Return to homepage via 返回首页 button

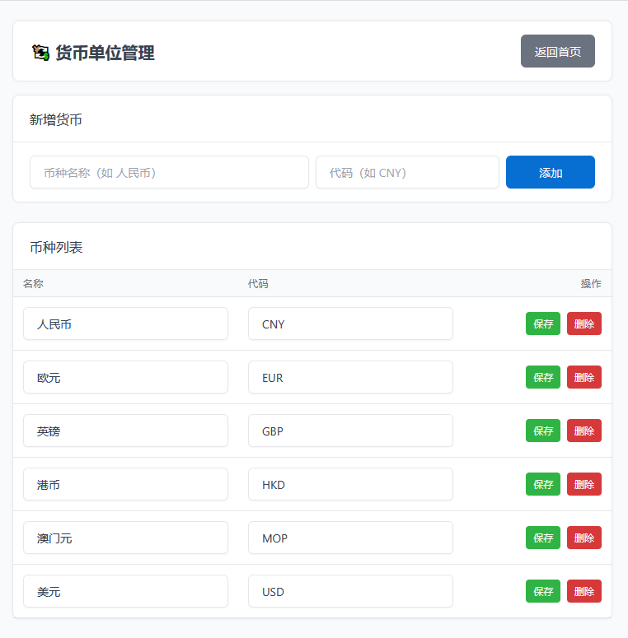[557, 51]
